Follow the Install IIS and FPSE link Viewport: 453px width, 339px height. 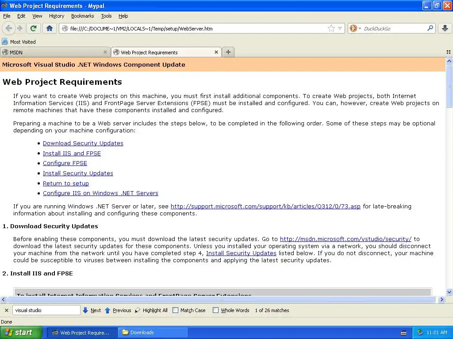click(72, 153)
